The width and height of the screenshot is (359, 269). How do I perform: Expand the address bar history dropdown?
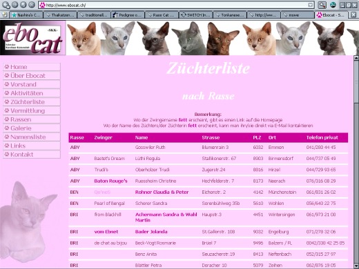point(310,5)
